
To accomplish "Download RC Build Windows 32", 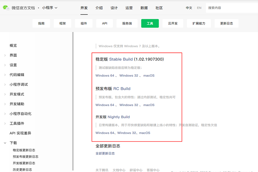I will coord(129,105).
